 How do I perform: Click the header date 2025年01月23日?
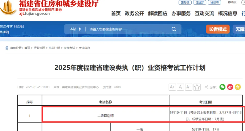coord(12,26)
